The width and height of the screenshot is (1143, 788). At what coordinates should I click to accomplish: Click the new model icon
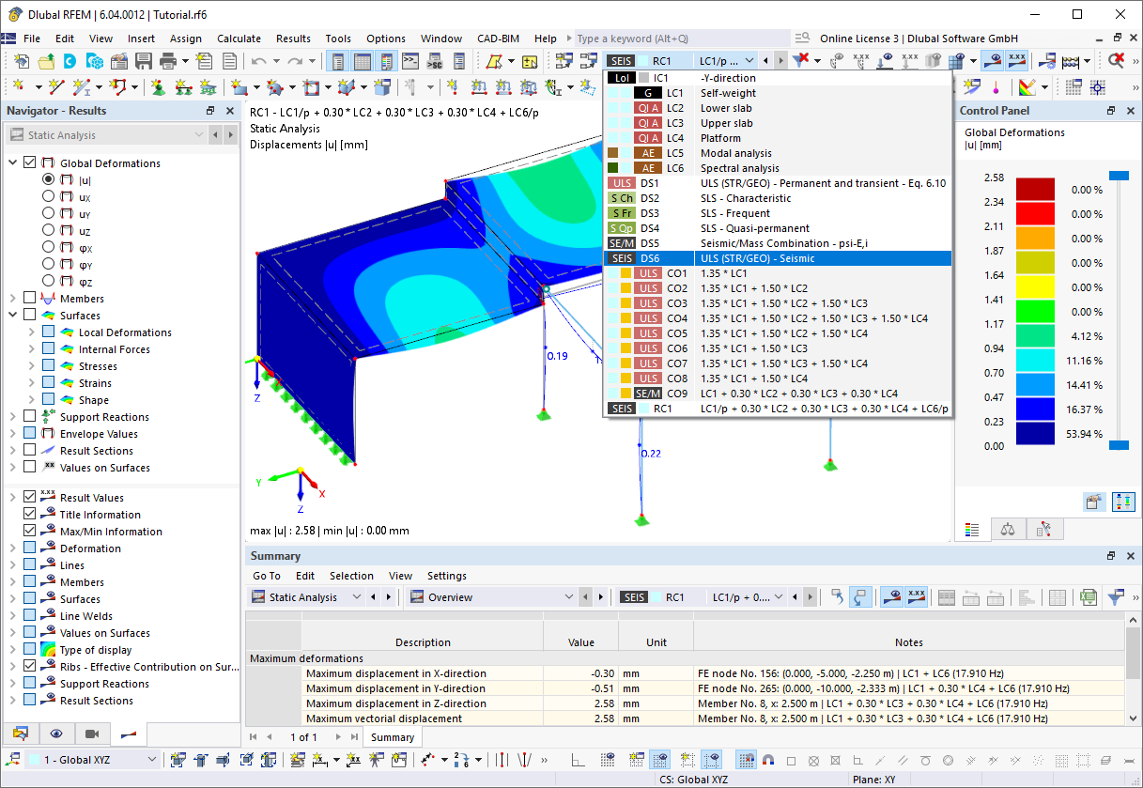pos(21,61)
